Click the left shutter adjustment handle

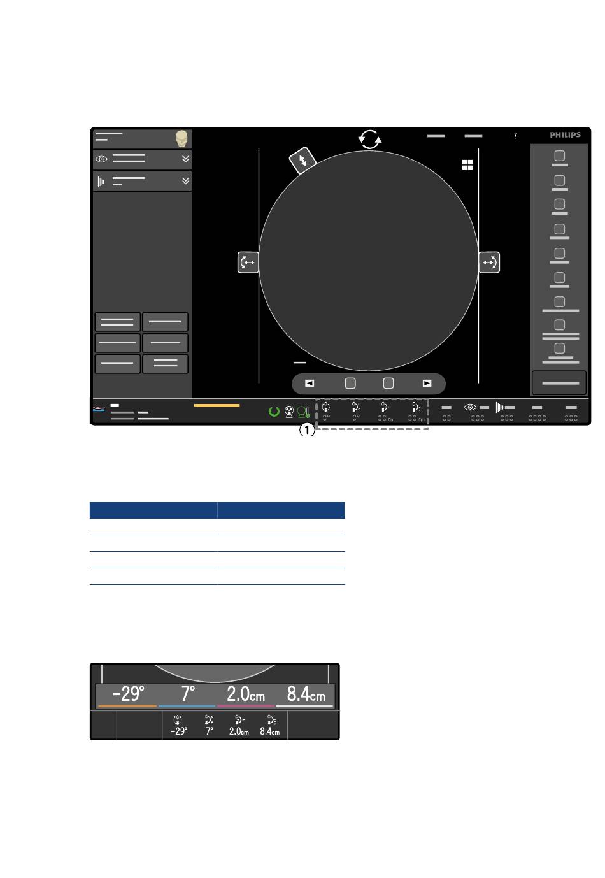click(248, 263)
